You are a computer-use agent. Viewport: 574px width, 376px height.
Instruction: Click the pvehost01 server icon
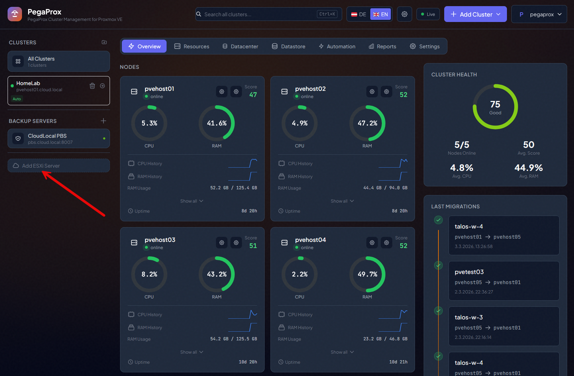134,92
